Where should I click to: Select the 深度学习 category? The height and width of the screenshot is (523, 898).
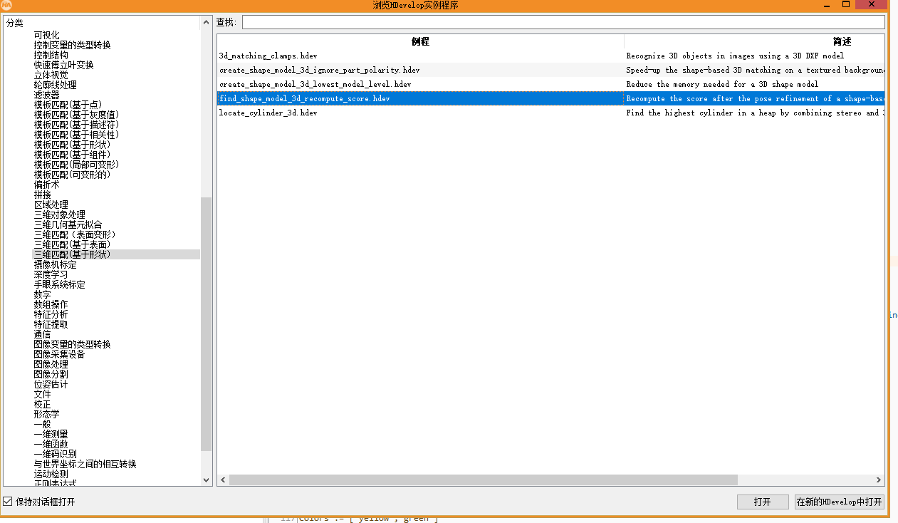tap(51, 274)
